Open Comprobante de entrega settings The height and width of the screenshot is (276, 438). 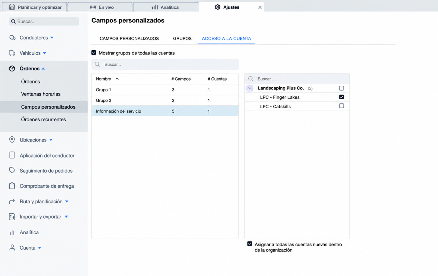click(x=47, y=186)
